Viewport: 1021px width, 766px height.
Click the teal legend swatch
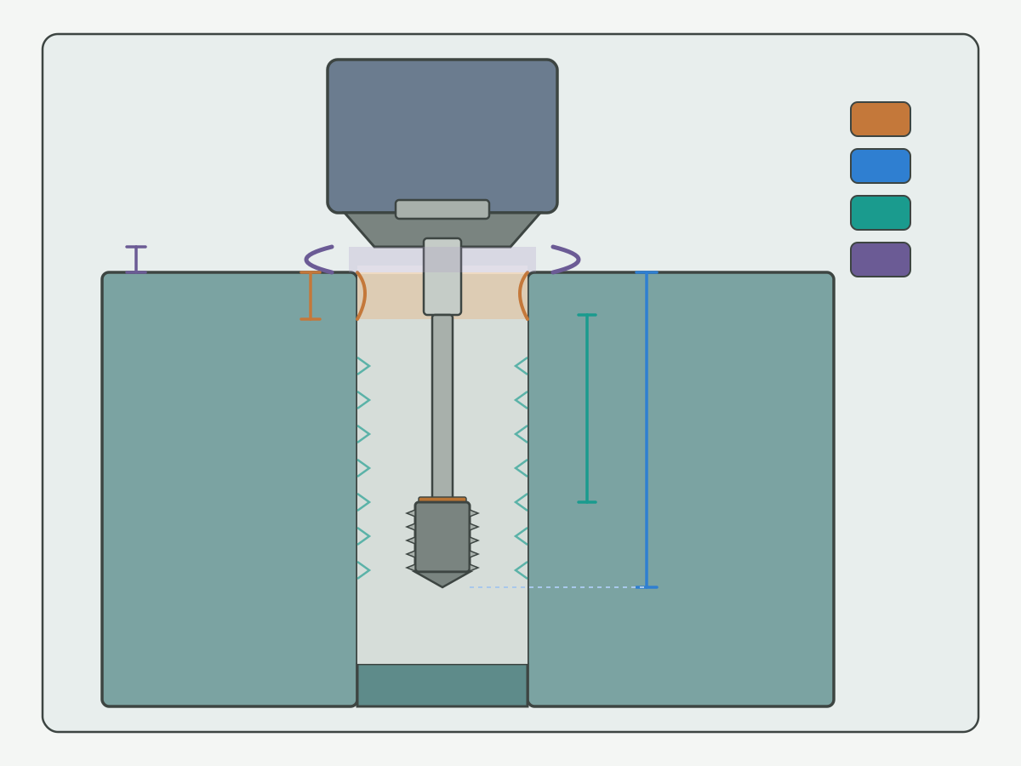(881, 213)
